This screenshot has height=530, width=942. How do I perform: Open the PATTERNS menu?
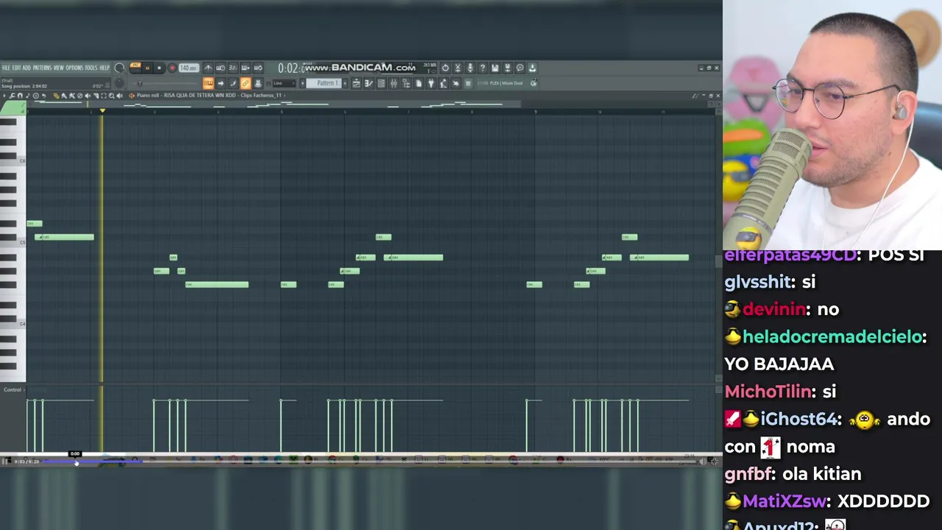pos(42,68)
